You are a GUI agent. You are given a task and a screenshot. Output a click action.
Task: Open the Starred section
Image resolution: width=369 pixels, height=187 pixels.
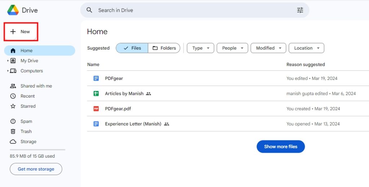click(x=28, y=106)
